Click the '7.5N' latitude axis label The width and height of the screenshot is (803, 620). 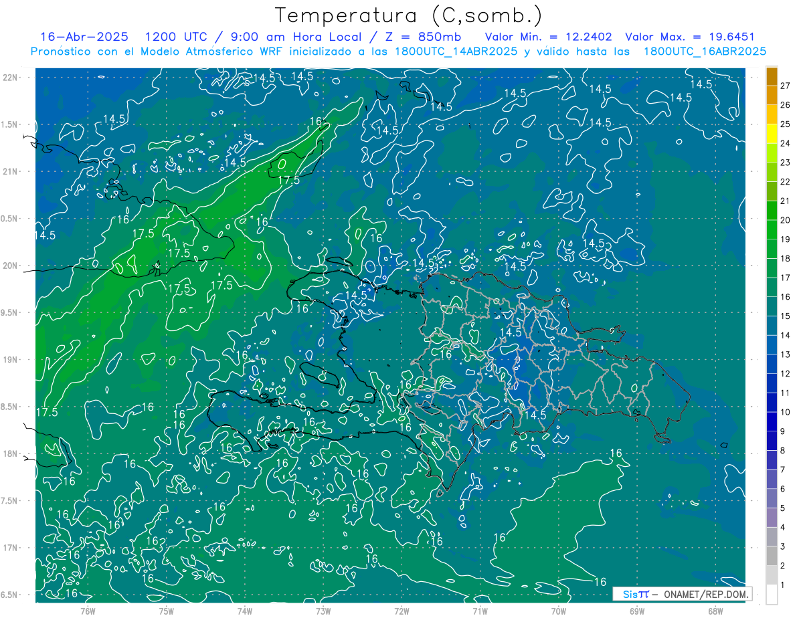click(11, 500)
